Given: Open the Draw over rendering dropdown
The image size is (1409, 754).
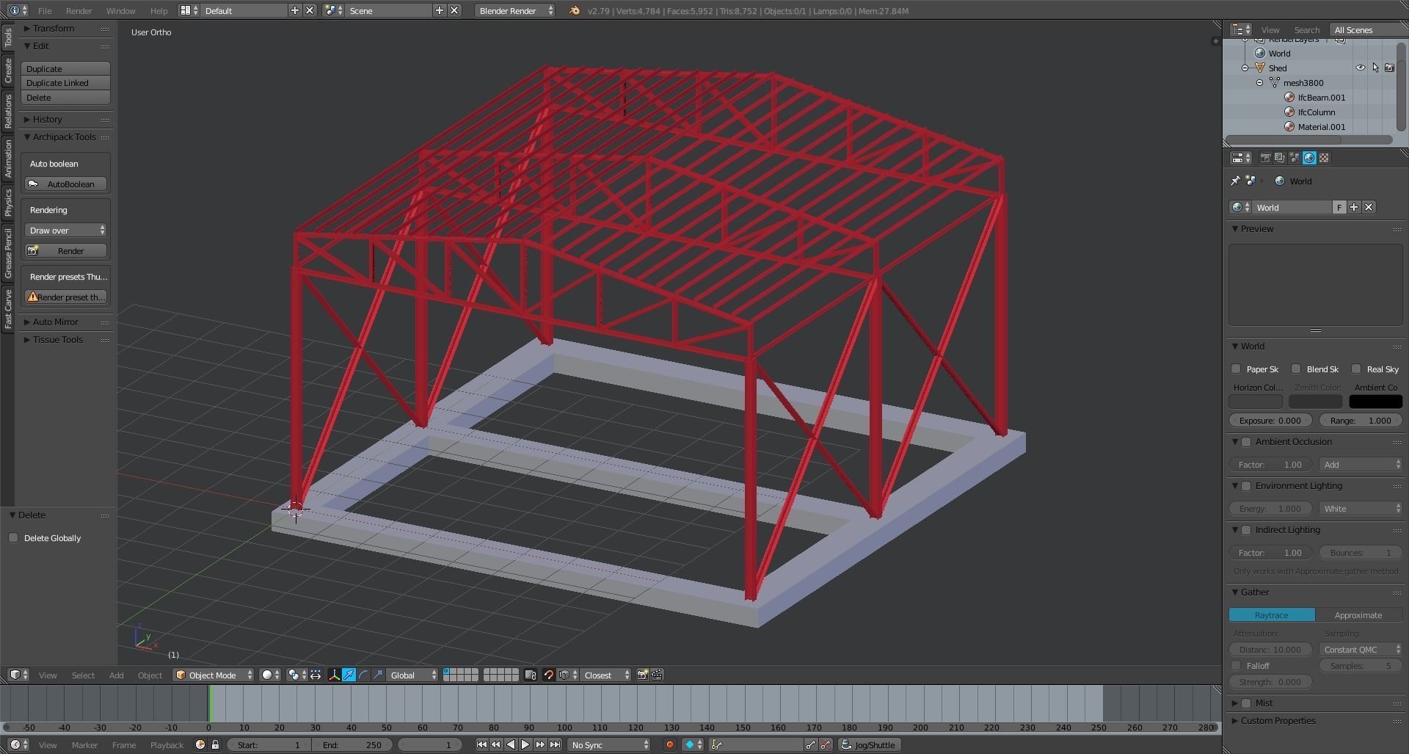Looking at the screenshot, I should 66,230.
